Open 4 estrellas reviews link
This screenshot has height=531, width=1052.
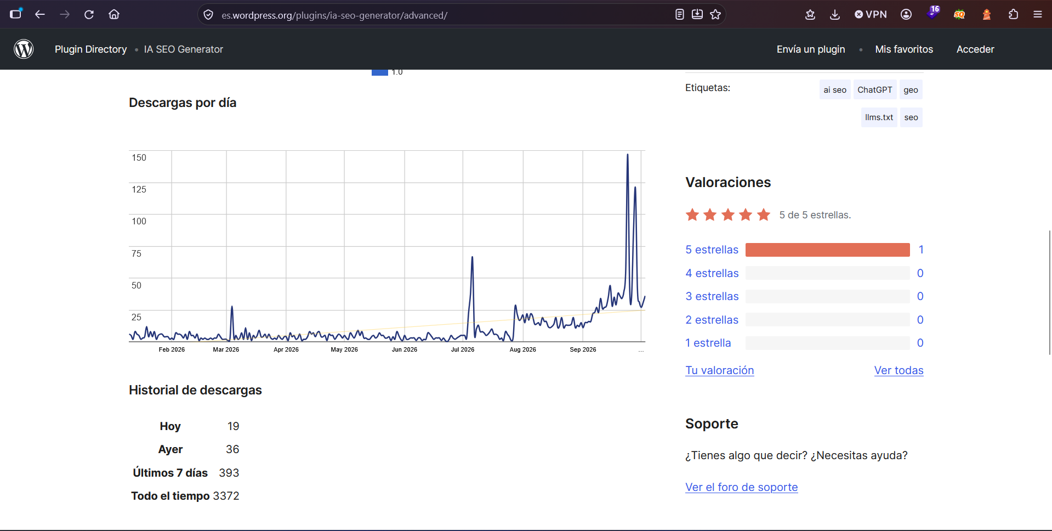(x=712, y=273)
